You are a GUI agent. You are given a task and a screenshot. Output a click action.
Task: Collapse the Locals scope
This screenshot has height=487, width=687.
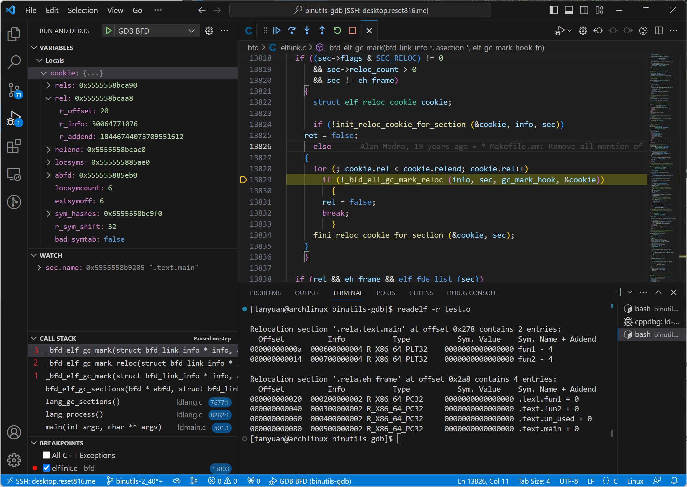pyautogui.click(x=39, y=60)
